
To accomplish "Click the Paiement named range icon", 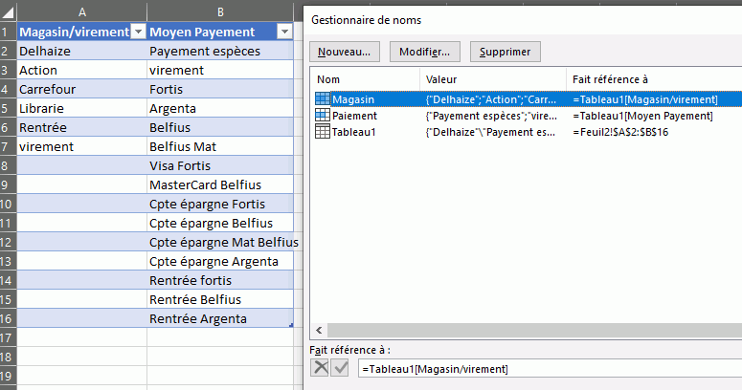I will click(x=323, y=115).
